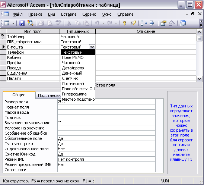Click the field grid scrollbar up arrow

tap(200, 32)
